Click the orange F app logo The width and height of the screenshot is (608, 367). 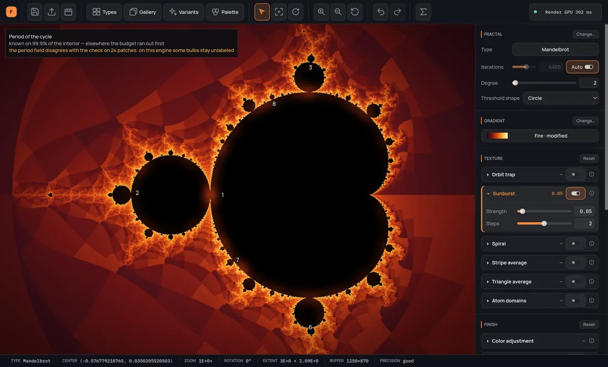[x=11, y=12]
